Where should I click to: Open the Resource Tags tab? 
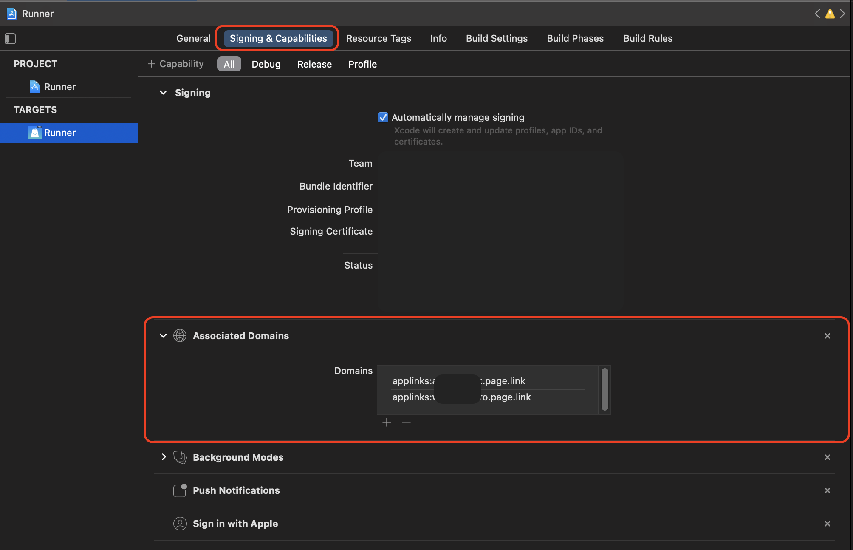378,38
